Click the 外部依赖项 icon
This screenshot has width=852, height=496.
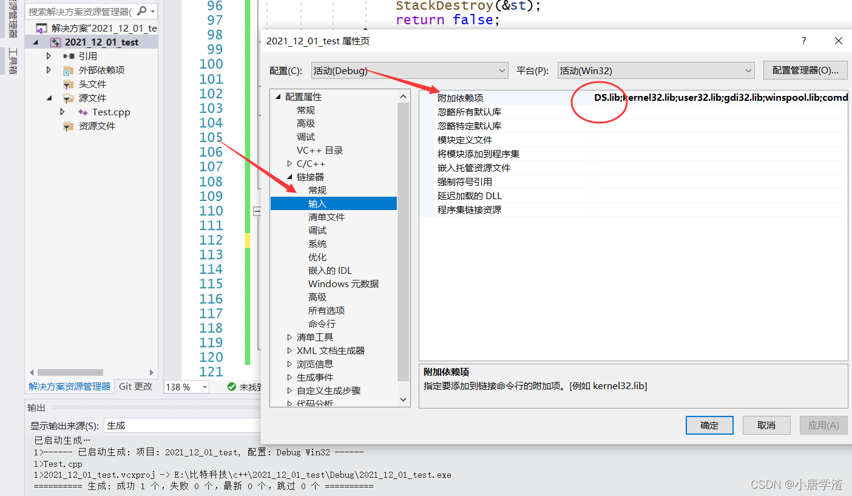coord(69,70)
